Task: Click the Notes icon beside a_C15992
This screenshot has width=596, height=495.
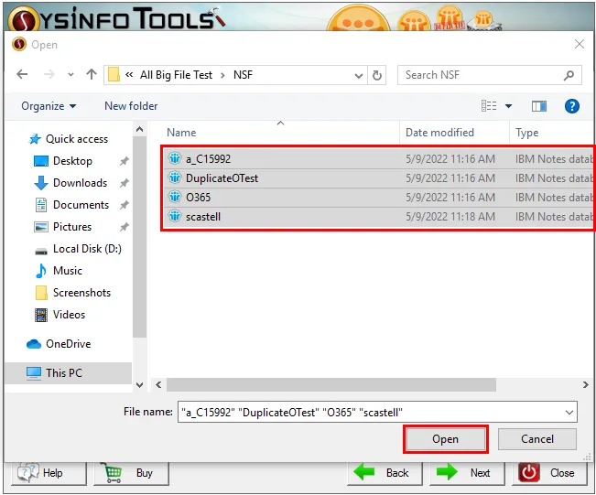Action: click(x=175, y=157)
